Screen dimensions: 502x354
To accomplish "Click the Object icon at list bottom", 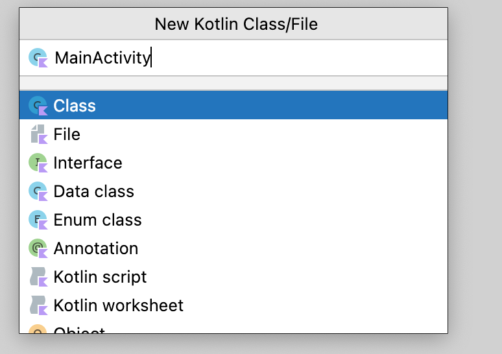I will (38, 329).
